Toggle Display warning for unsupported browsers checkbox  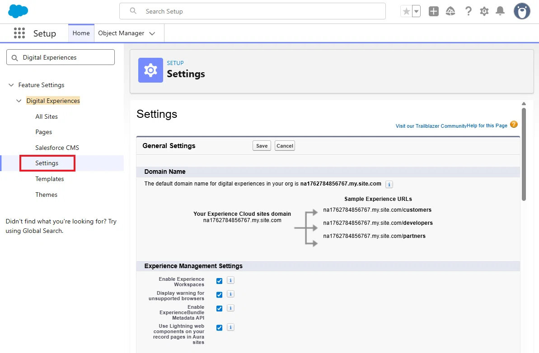[x=219, y=295]
